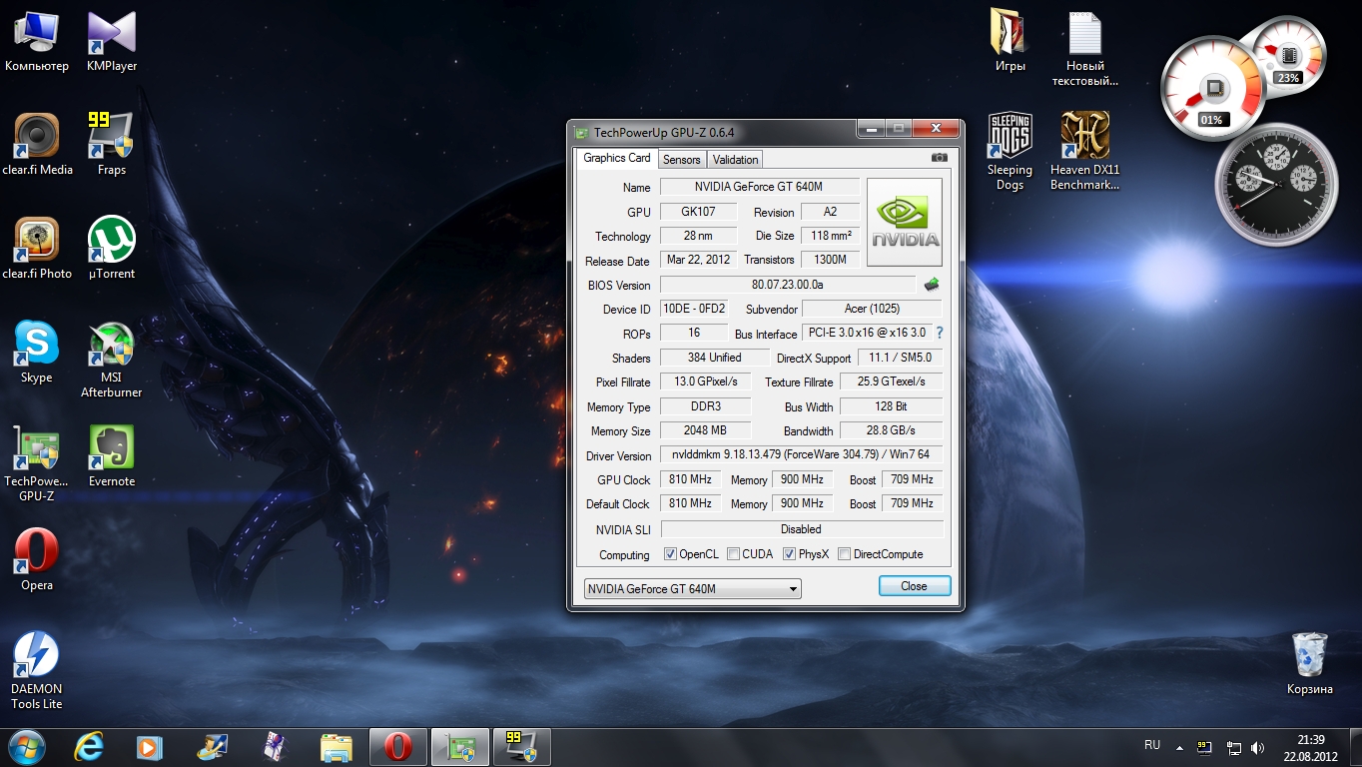Switch to the Sensors tab

[x=682, y=159]
